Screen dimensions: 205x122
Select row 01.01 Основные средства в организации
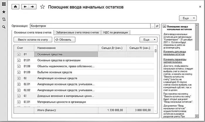coord(59,60)
